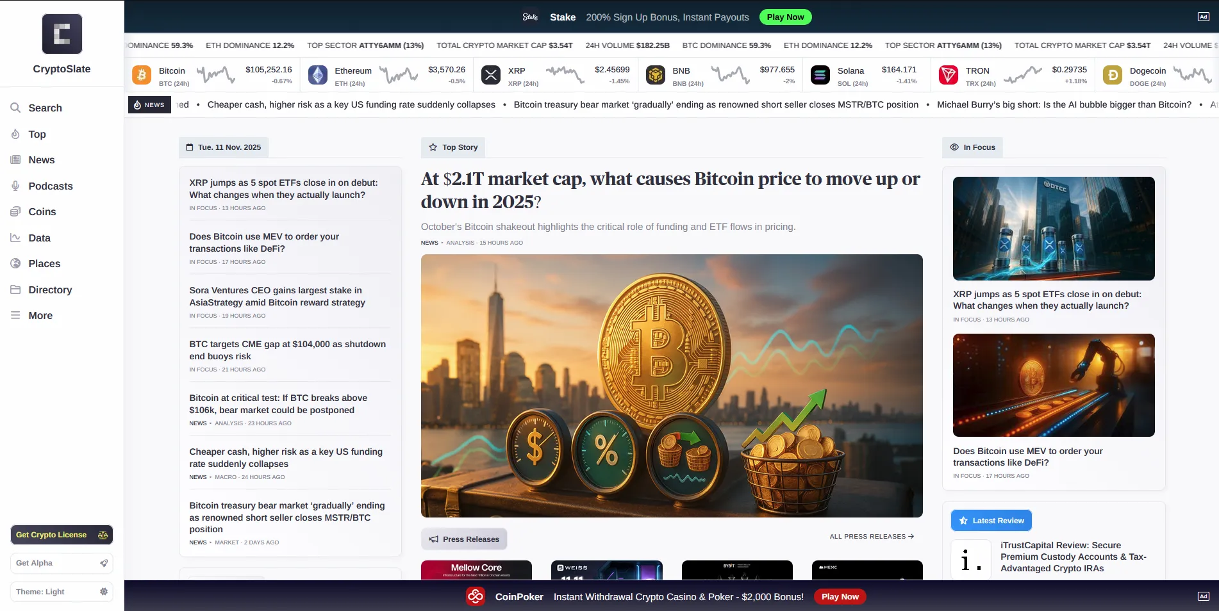1219x611 pixels.
Task: Click the Bitcoin coin icon in the ticker
Action: coord(141,74)
